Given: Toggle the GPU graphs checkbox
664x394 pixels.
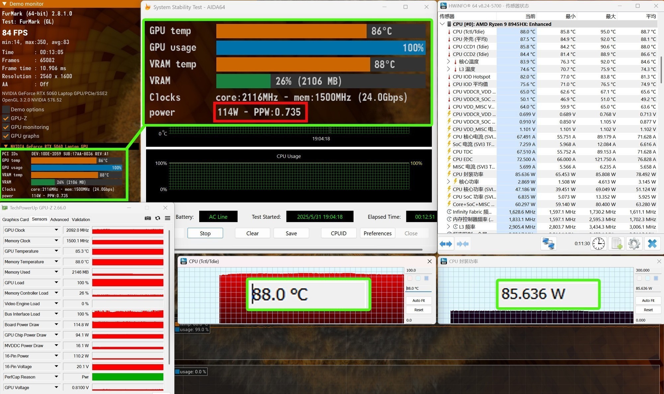Looking at the screenshot, I should pyautogui.click(x=6, y=136).
